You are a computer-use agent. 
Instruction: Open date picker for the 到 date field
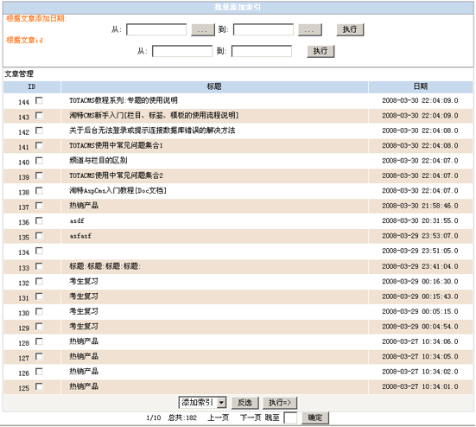[309, 30]
